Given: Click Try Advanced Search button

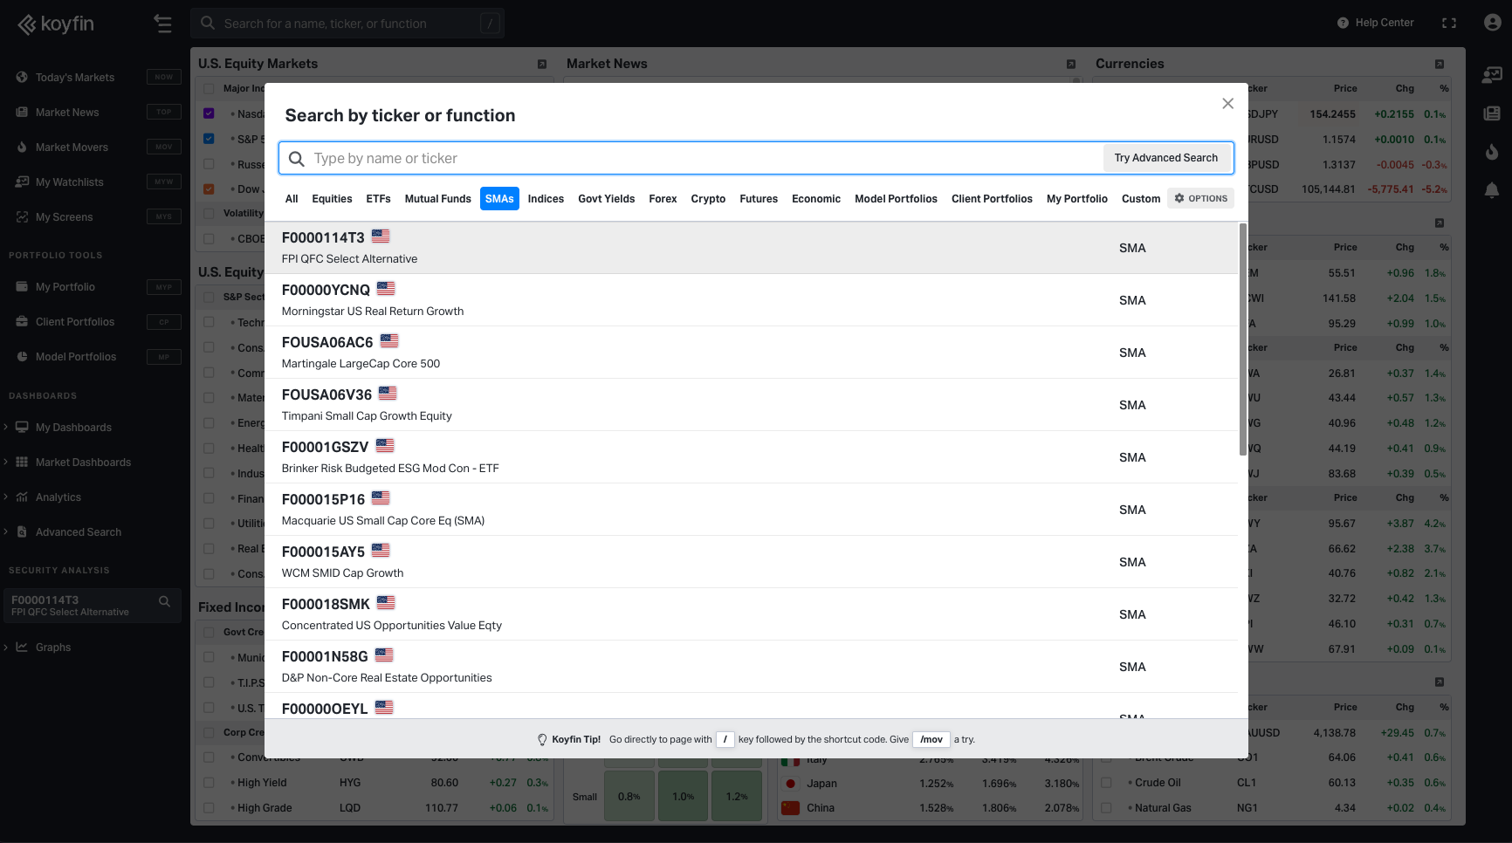Looking at the screenshot, I should click(1165, 158).
